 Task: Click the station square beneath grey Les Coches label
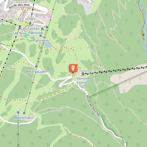coord(30,23)
